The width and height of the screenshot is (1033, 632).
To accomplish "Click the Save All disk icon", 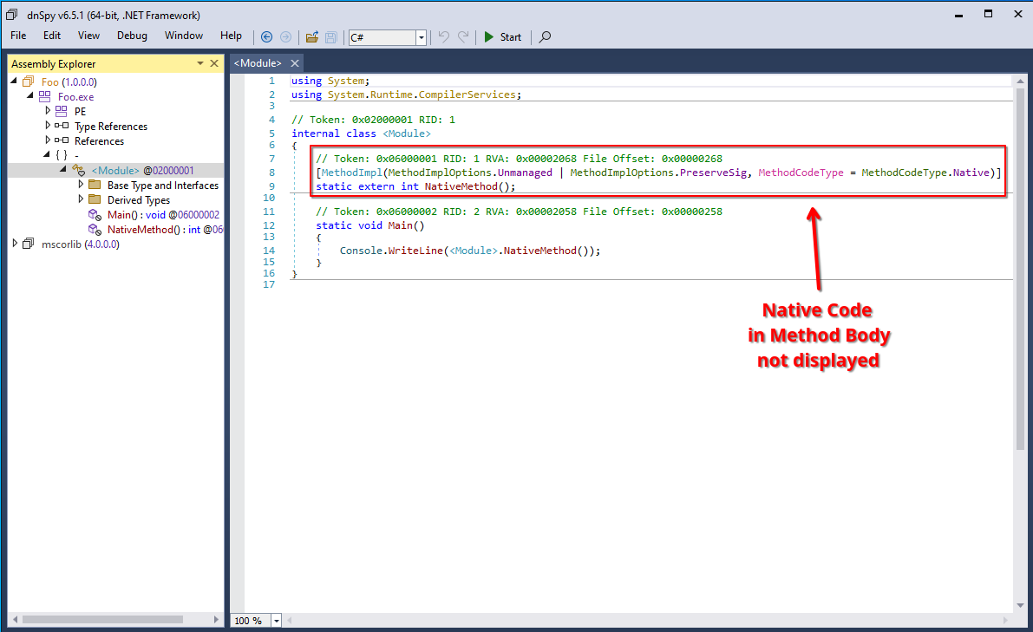I will click(x=330, y=36).
